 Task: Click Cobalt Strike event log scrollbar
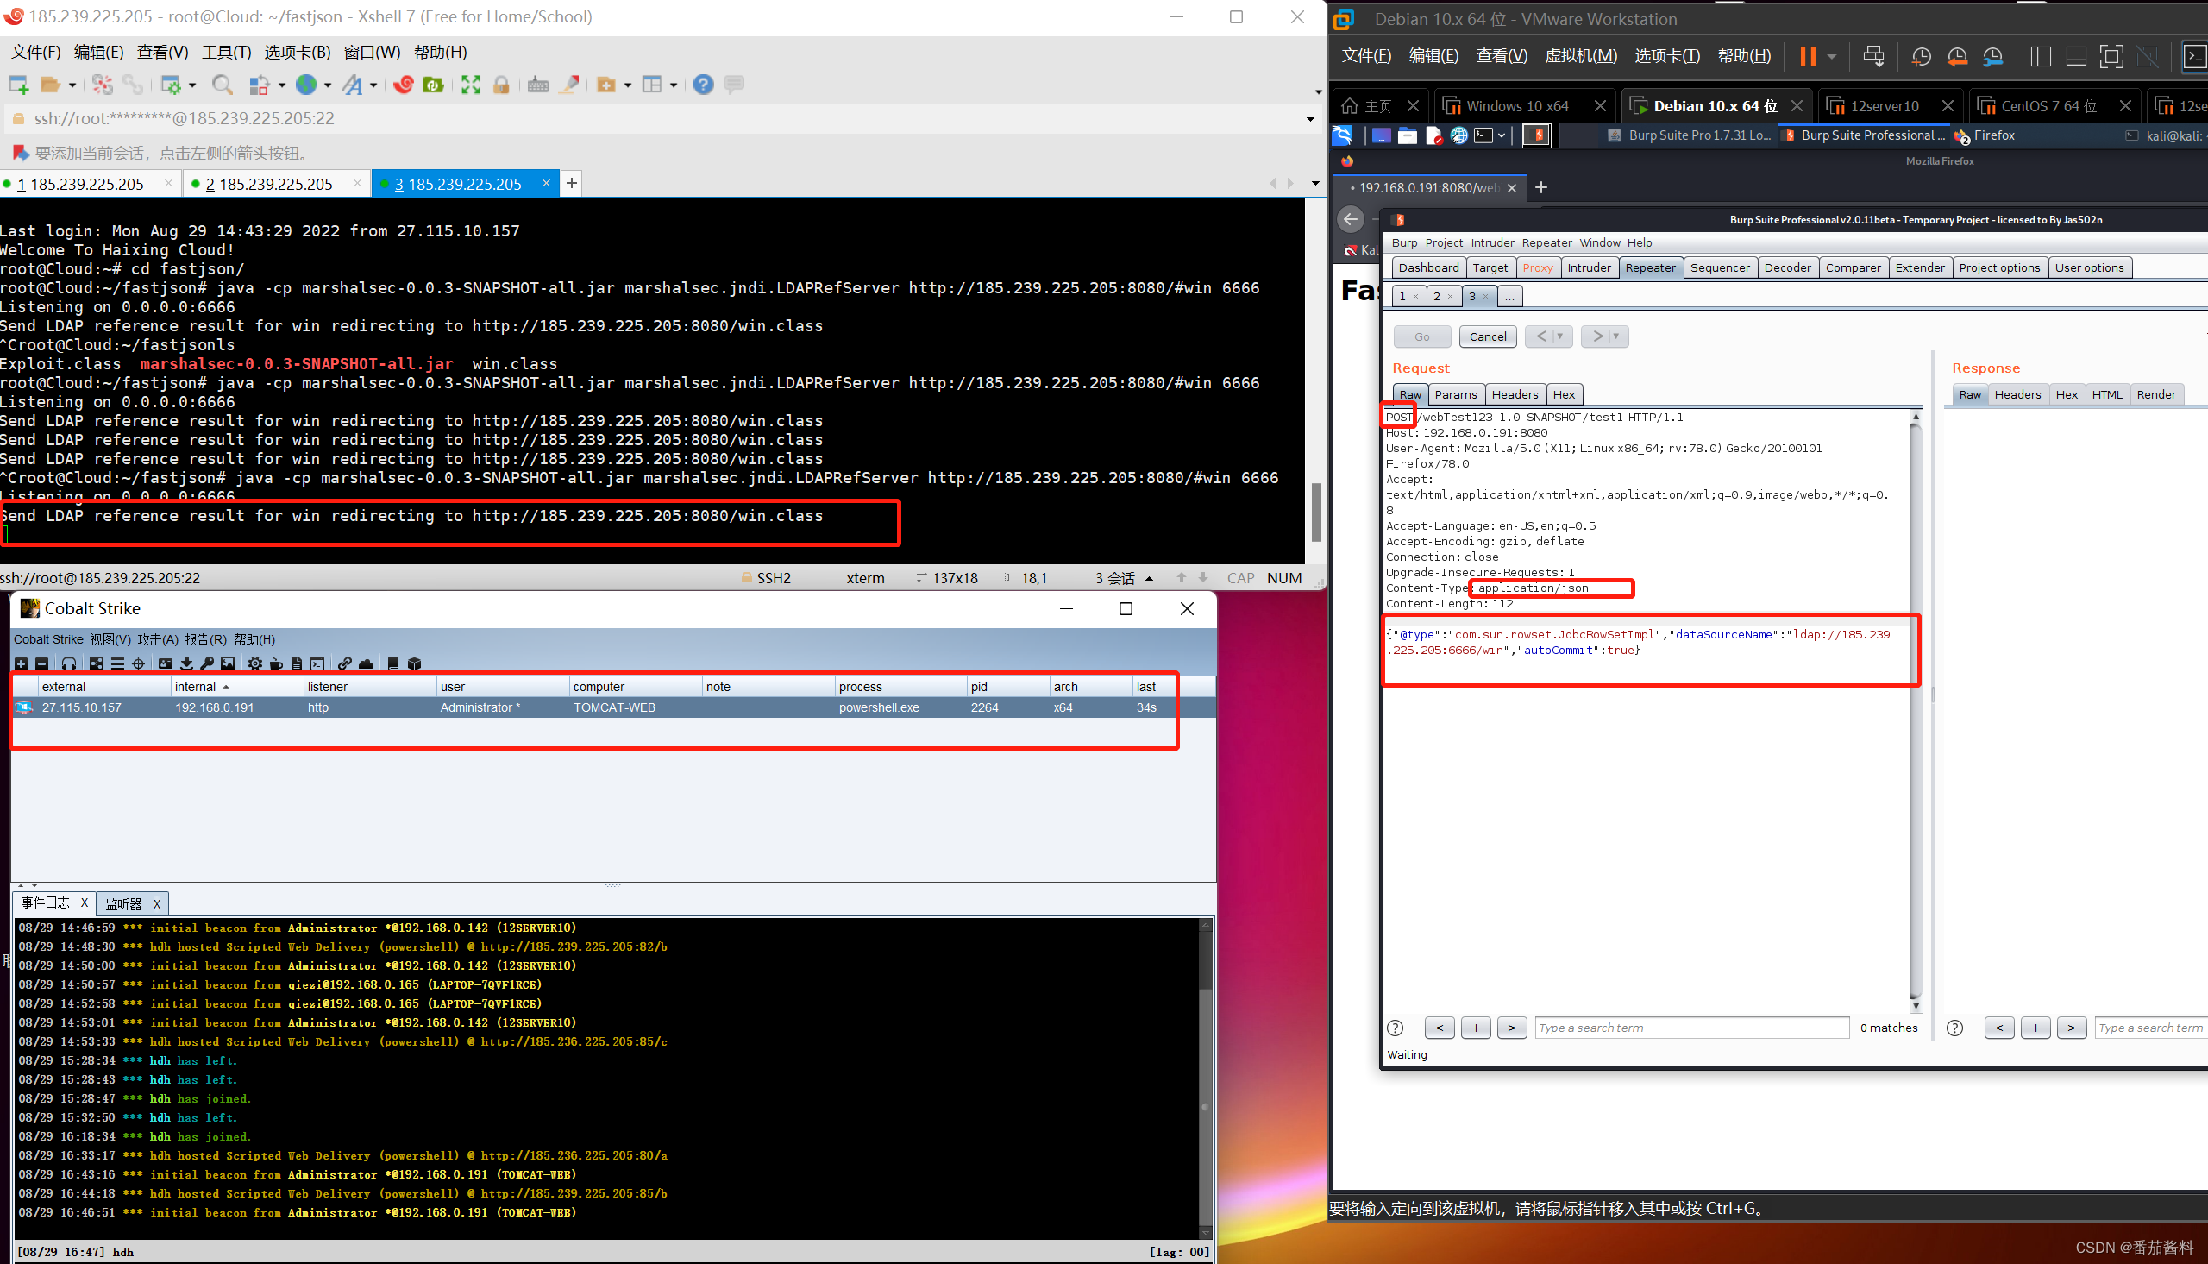(1205, 1078)
